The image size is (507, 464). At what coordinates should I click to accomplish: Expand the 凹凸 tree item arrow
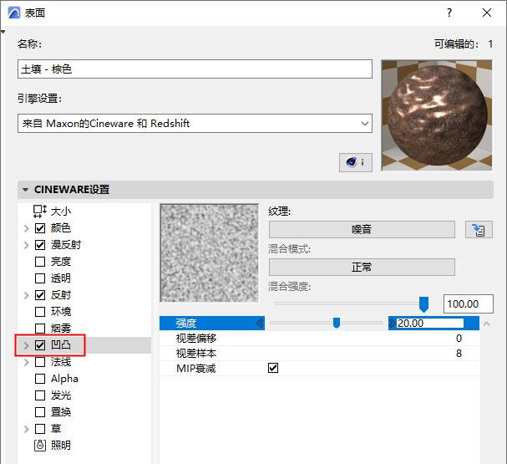click(27, 345)
